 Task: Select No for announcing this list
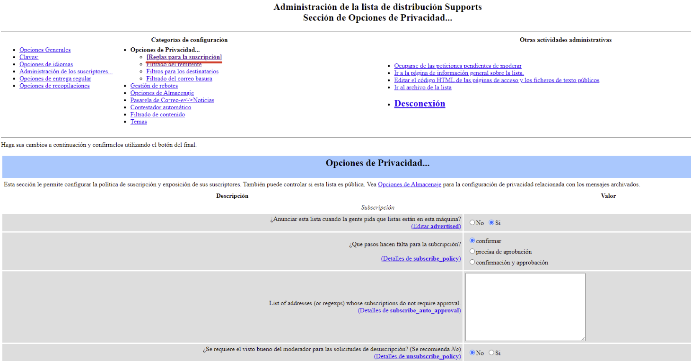click(x=472, y=222)
